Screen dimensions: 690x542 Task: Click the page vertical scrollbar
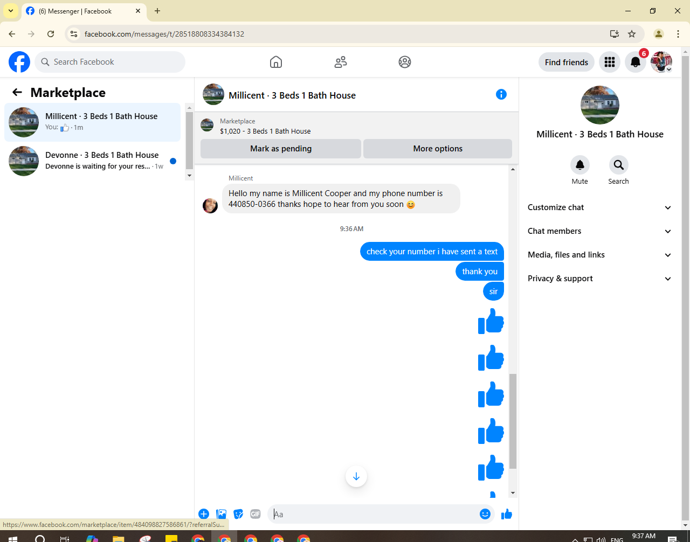(x=685, y=289)
